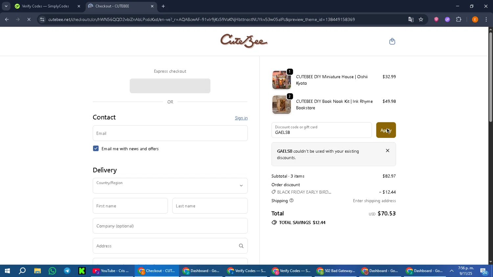Open the tab search dropdown arrow
Image resolution: width=493 pixels, height=277 pixels.
(6, 6)
